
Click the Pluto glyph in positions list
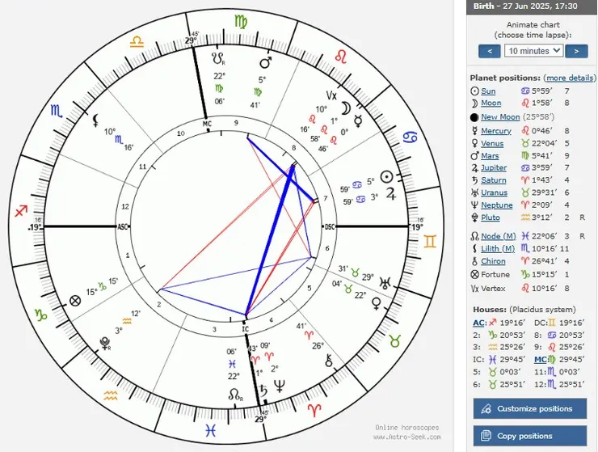click(474, 218)
